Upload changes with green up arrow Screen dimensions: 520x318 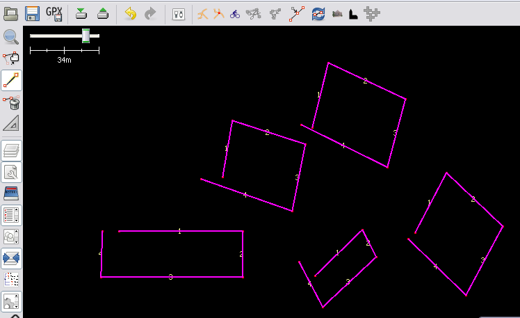[102, 13]
